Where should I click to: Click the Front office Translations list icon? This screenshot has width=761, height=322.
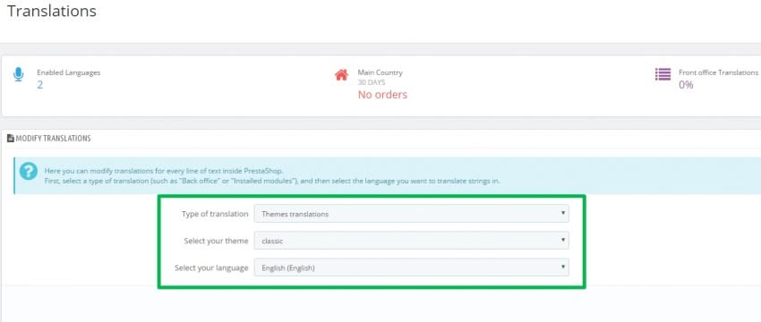coord(663,74)
